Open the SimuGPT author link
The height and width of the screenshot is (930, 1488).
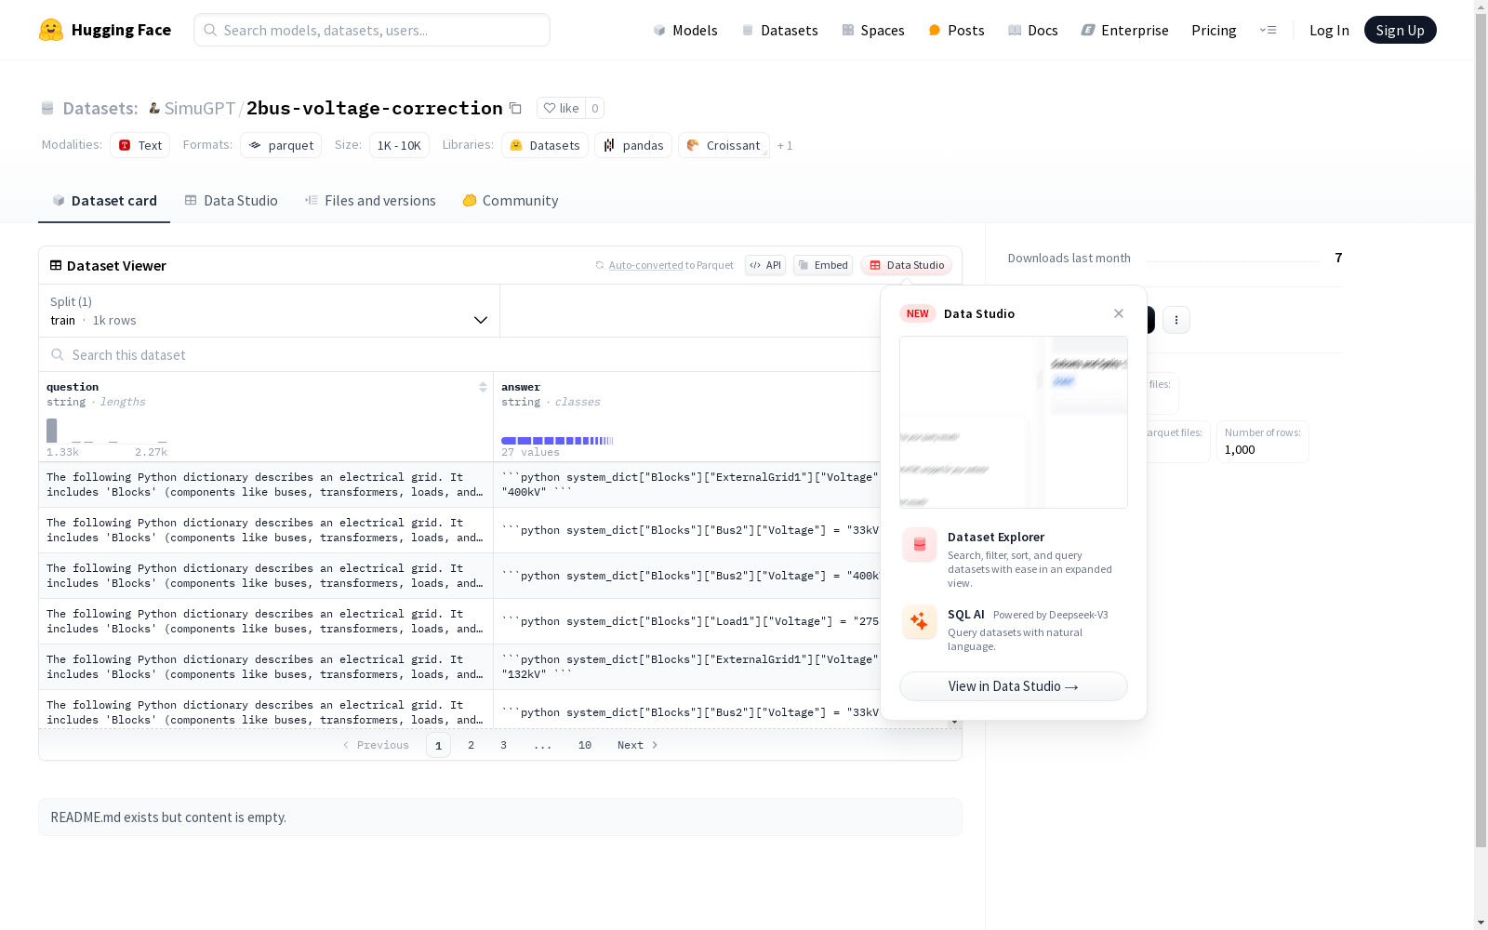tap(200, 108)
